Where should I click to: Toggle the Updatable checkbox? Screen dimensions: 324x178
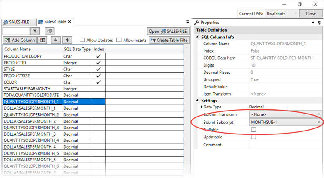(253, 137)
